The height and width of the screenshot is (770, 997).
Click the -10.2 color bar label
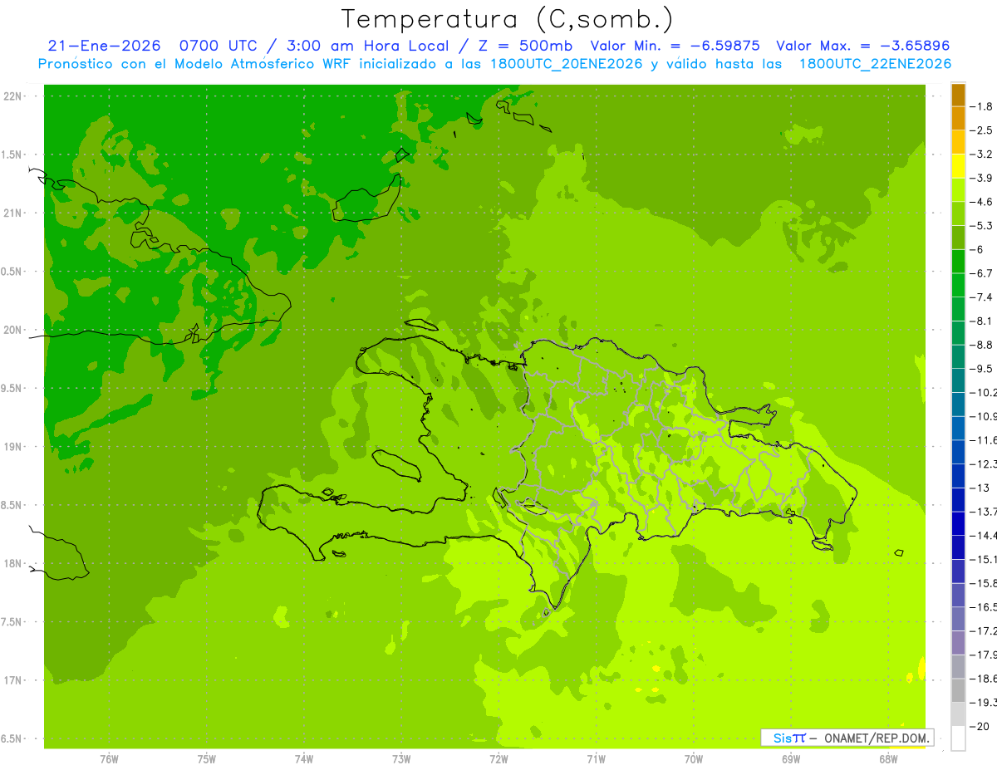(x=983, y=392)
